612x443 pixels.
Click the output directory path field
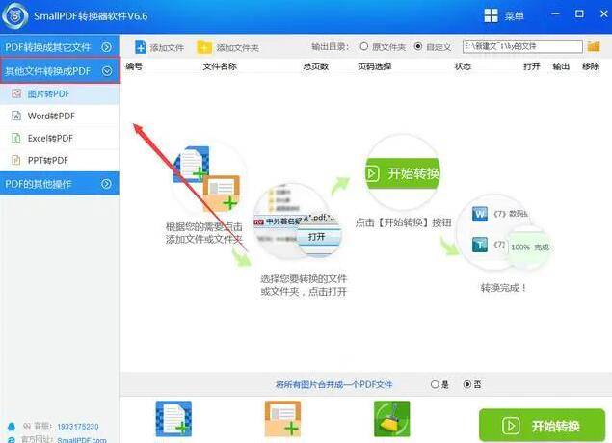tap(522, 47)
